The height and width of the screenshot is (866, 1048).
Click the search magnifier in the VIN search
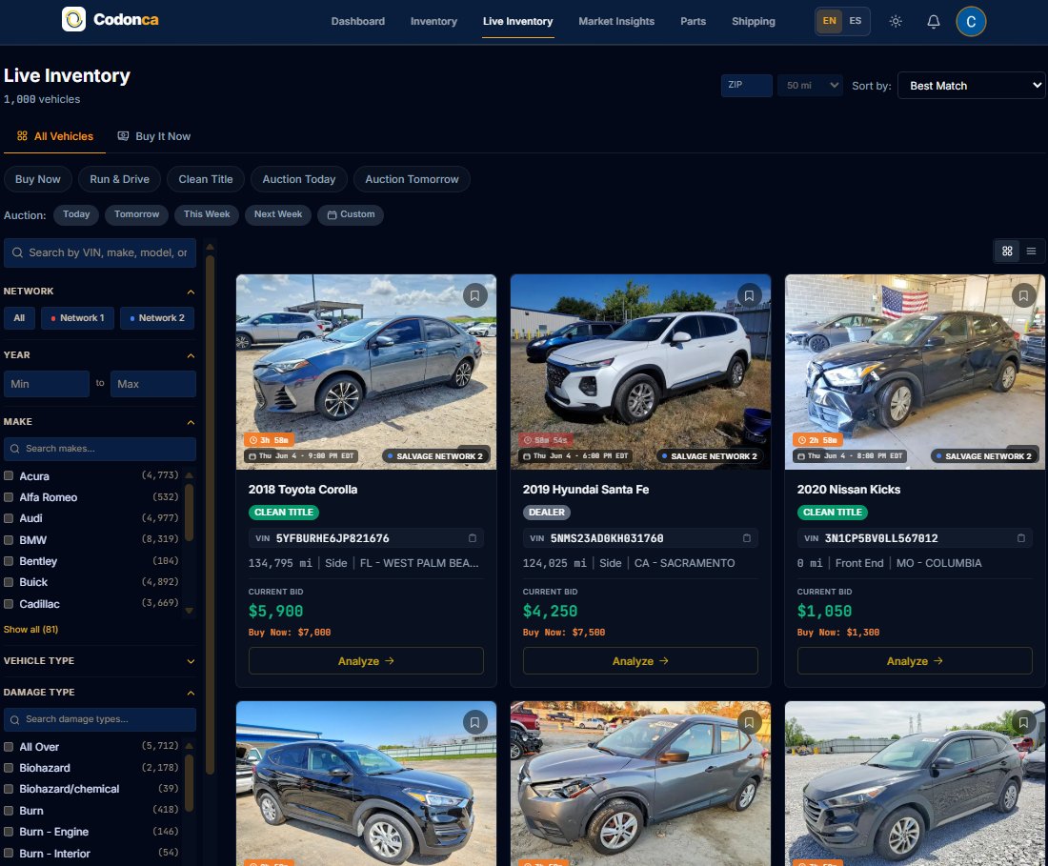17,252
